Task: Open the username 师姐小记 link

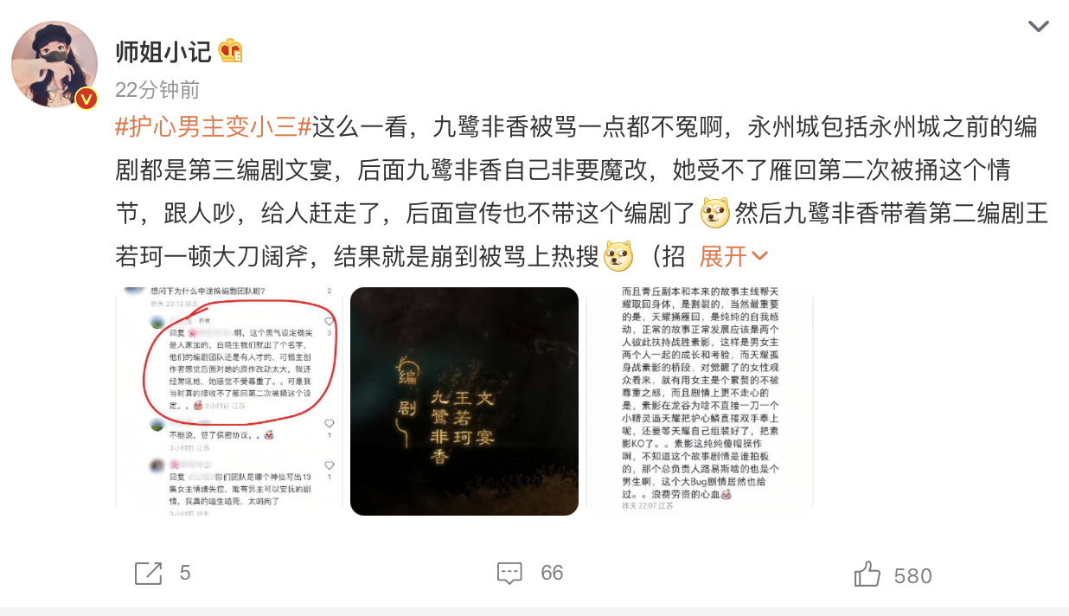Action: tap(163, 51)
